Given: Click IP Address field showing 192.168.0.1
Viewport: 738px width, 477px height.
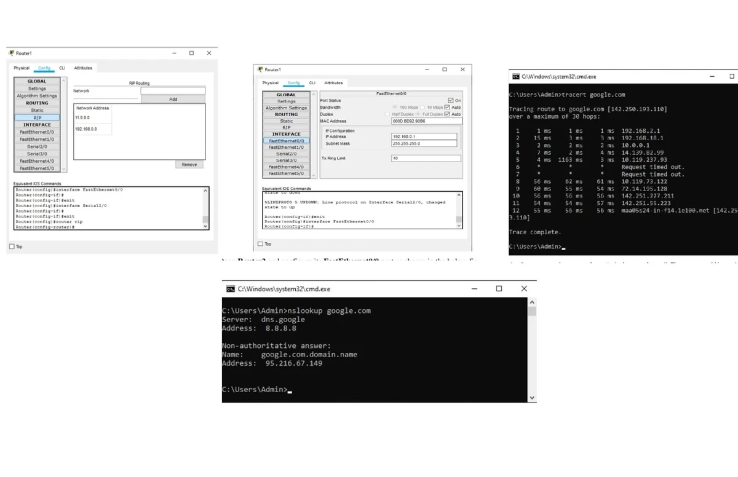Looking at the screenshot, I should (x=424, y=136).
